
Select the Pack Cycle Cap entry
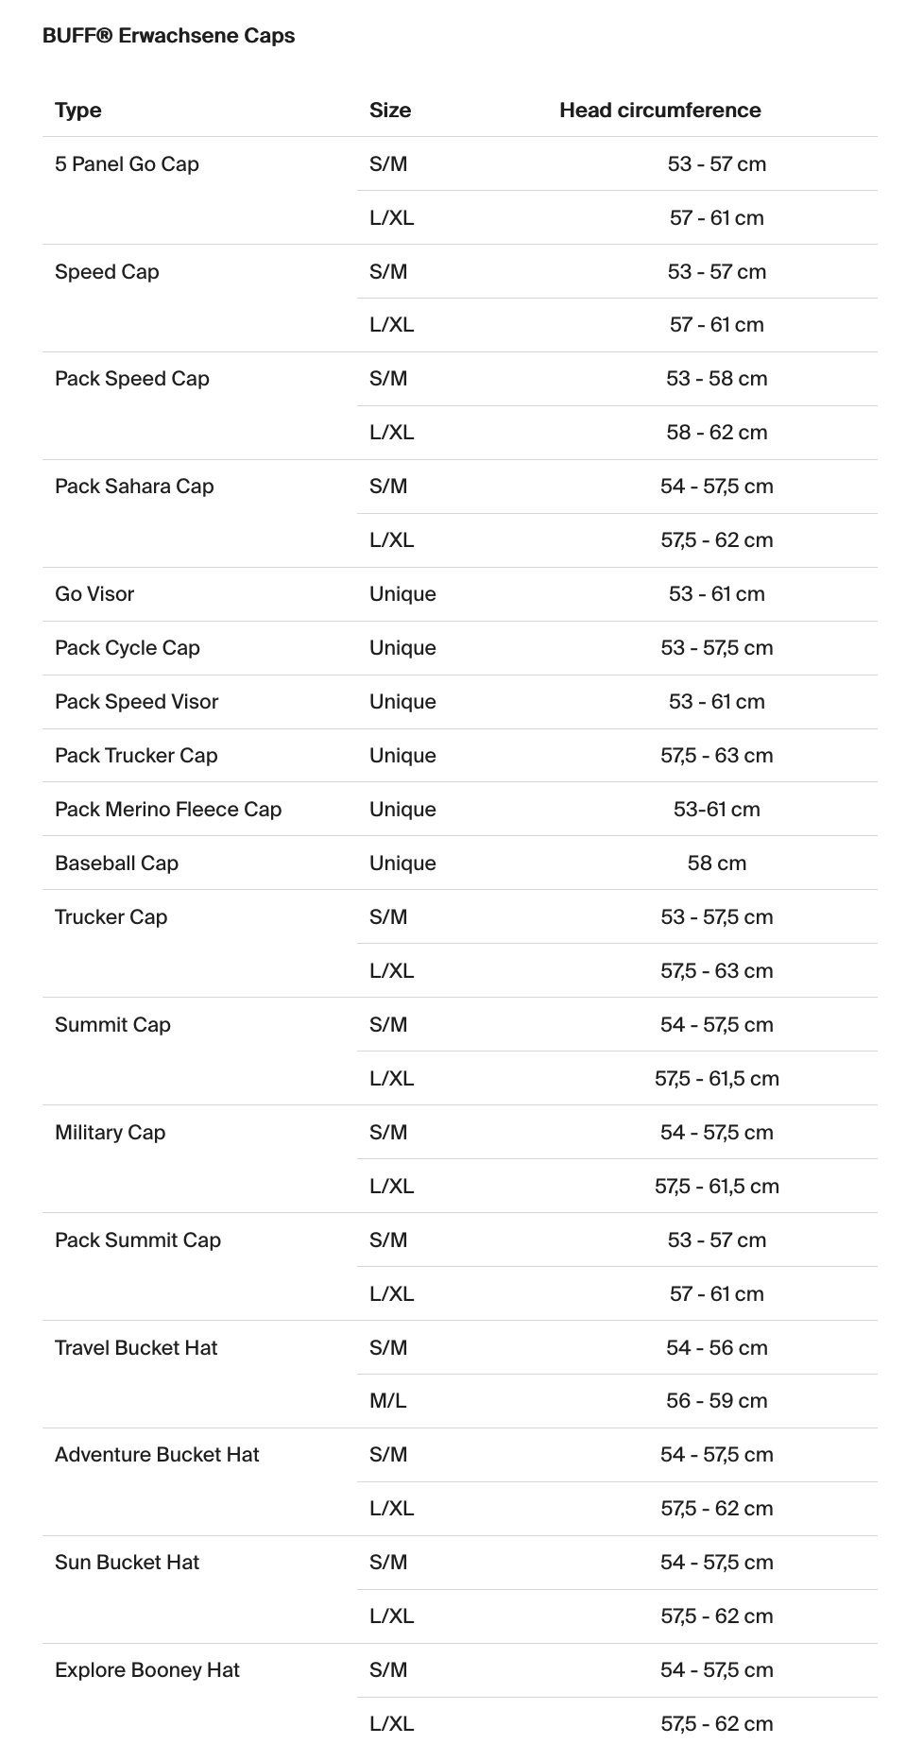[x=128, y=648]
